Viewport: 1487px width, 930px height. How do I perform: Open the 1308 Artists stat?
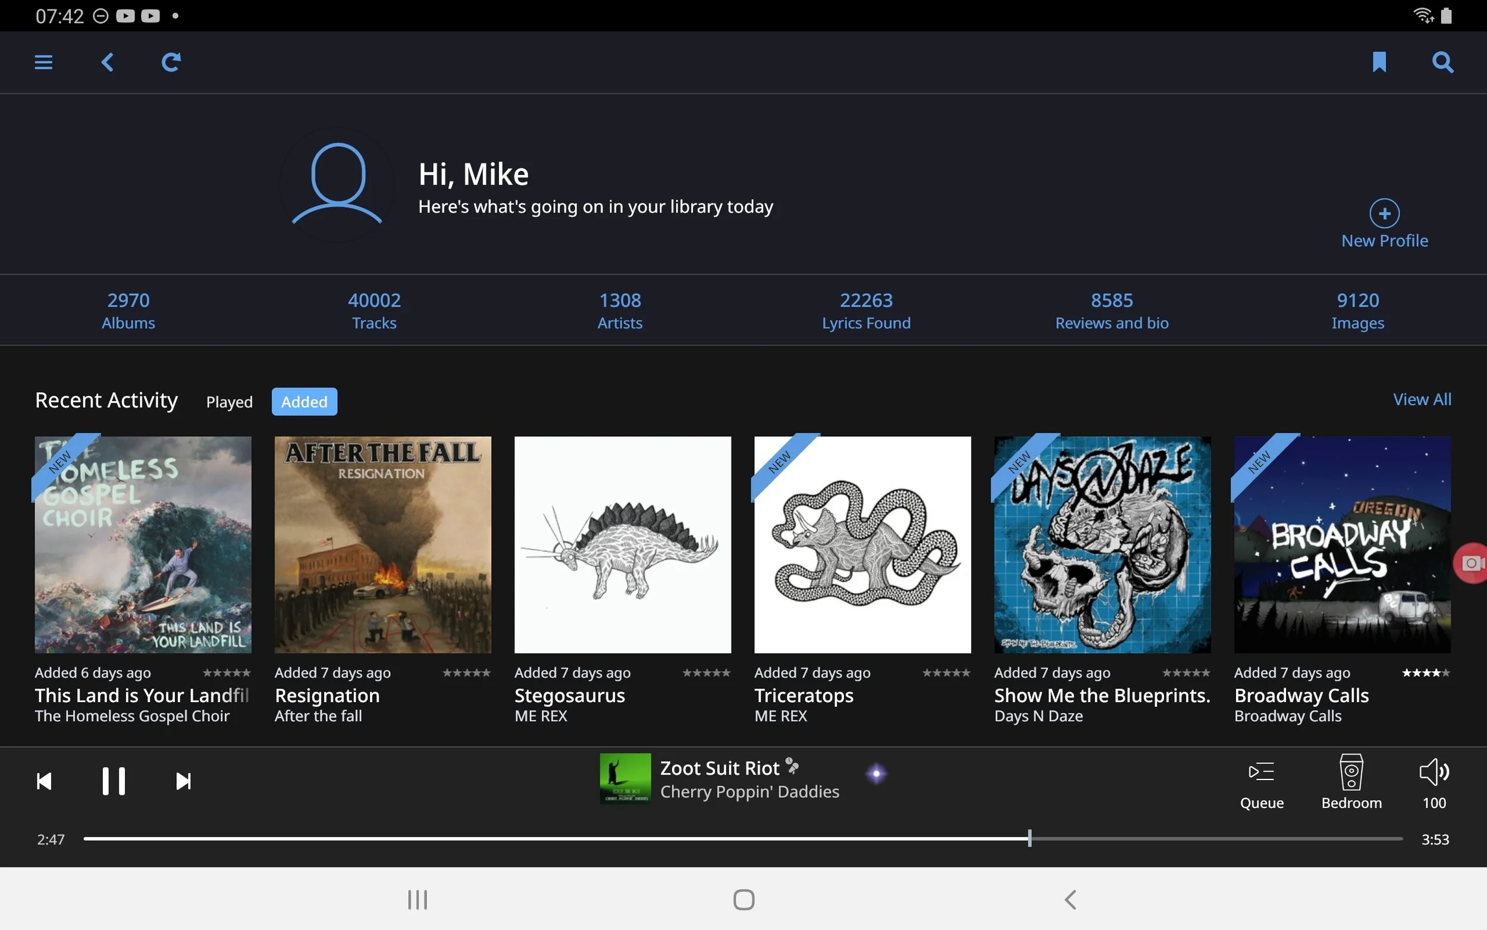(x=620, y=311)
